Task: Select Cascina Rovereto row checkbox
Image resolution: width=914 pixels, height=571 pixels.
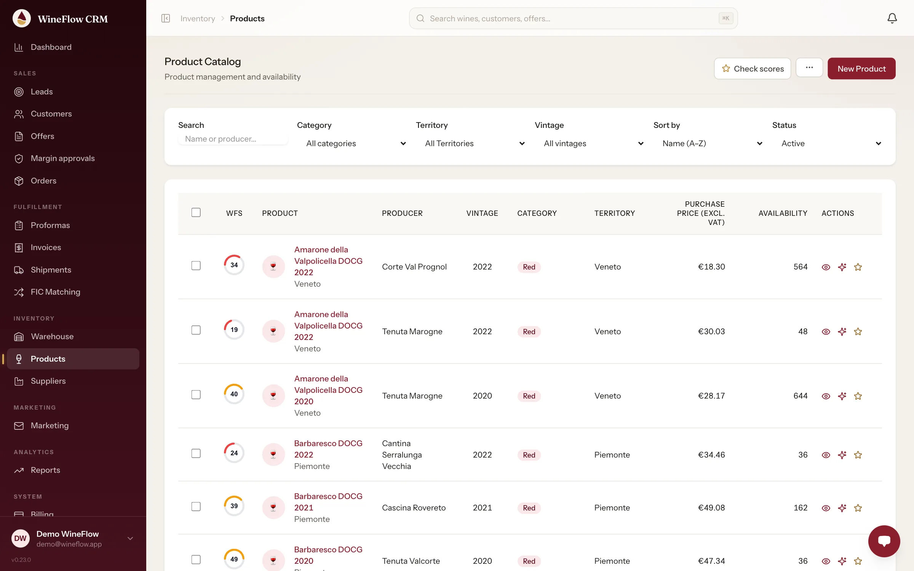Action: 196,507
